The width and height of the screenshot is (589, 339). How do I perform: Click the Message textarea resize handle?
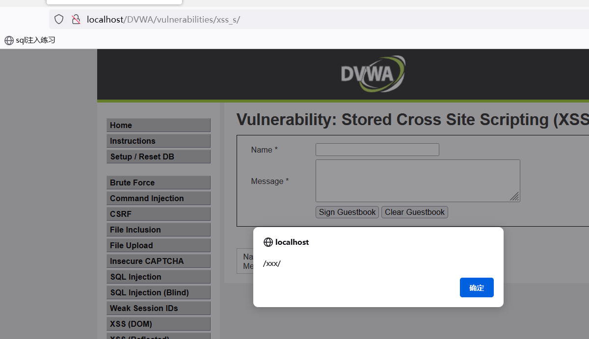[514, 196]
